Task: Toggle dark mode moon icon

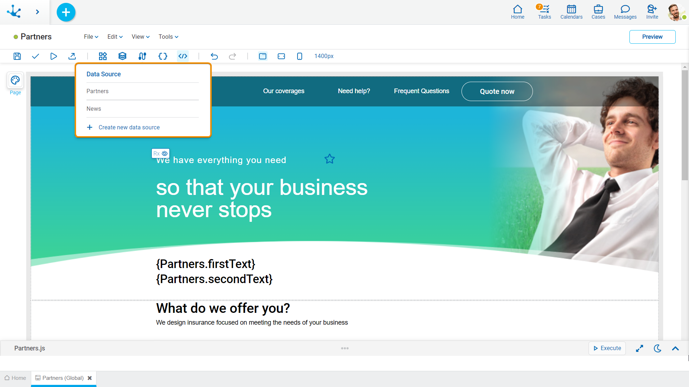Action: 657,348
